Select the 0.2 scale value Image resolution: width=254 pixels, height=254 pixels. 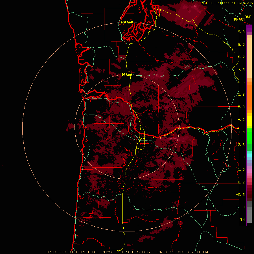[x=241, y=182]
